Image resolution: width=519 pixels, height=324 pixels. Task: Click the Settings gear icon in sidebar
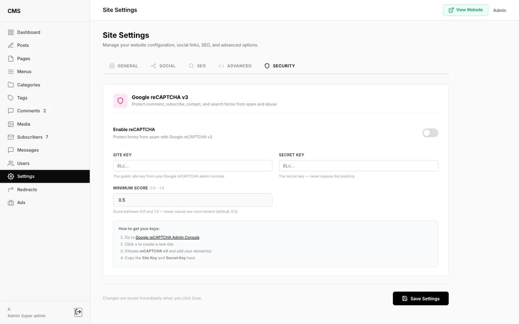pos(11,177)
